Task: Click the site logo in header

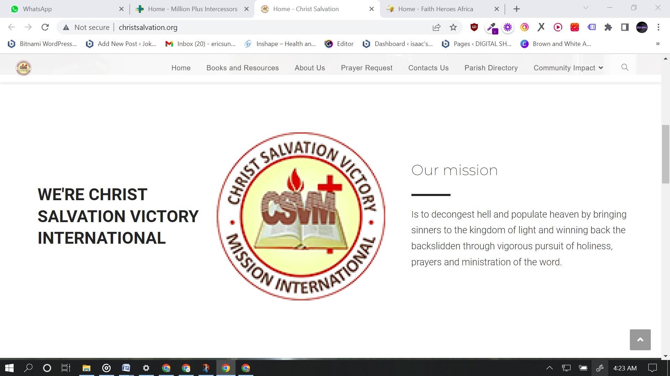Action: coord(23,68)
